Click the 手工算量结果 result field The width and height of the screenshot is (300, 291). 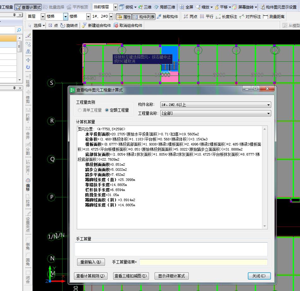(203, 262)
